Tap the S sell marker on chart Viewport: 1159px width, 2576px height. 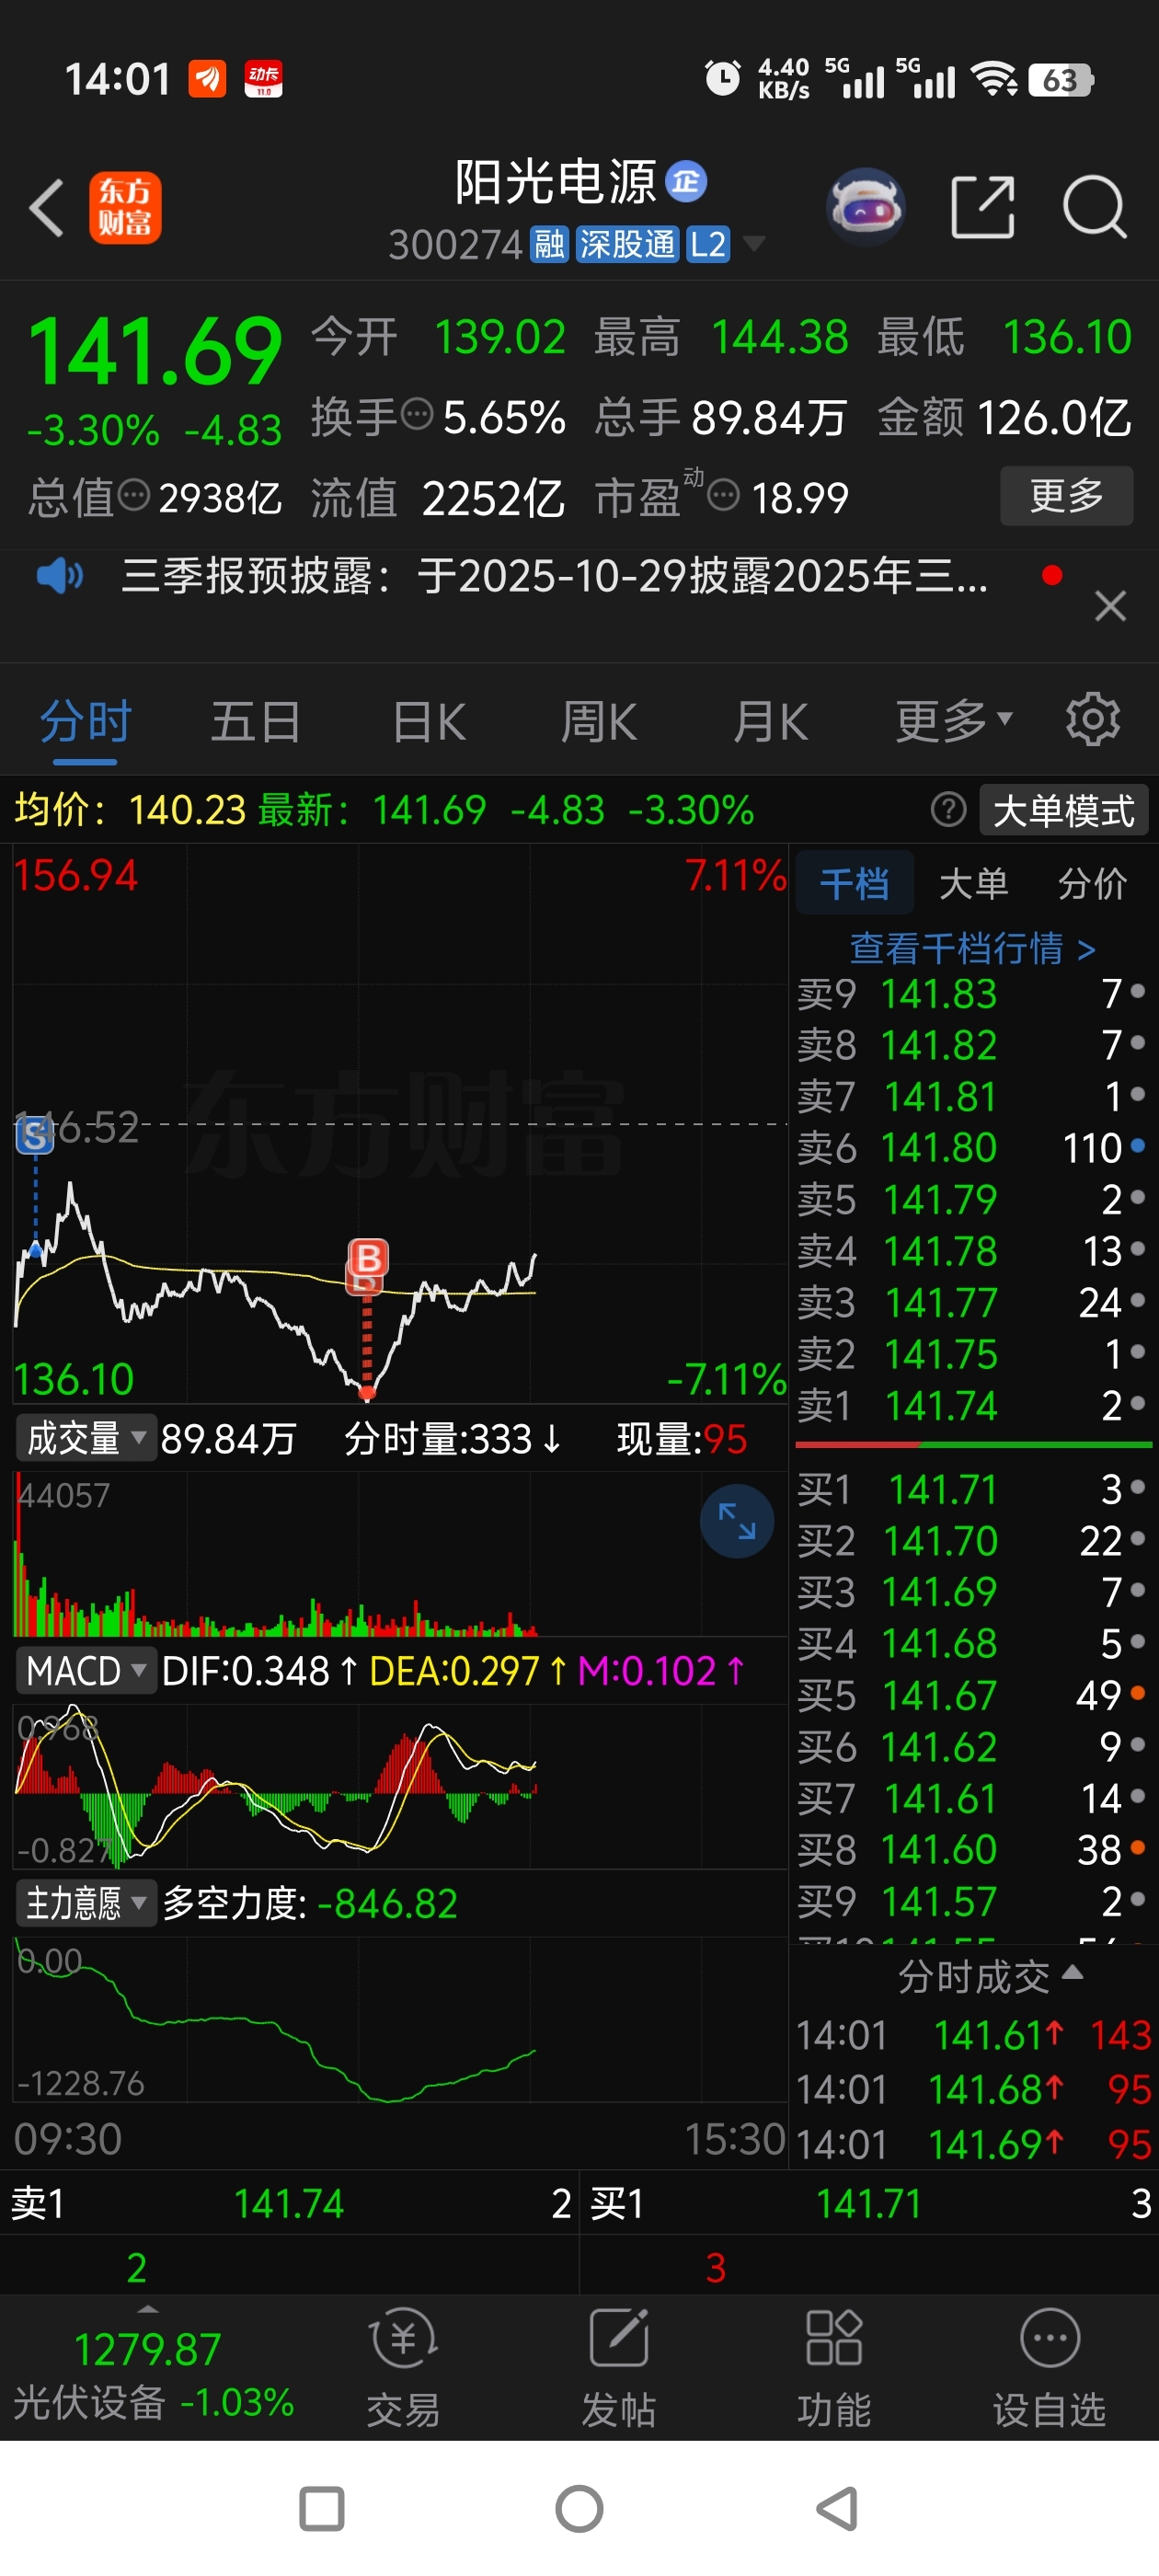click(35, 1134)
